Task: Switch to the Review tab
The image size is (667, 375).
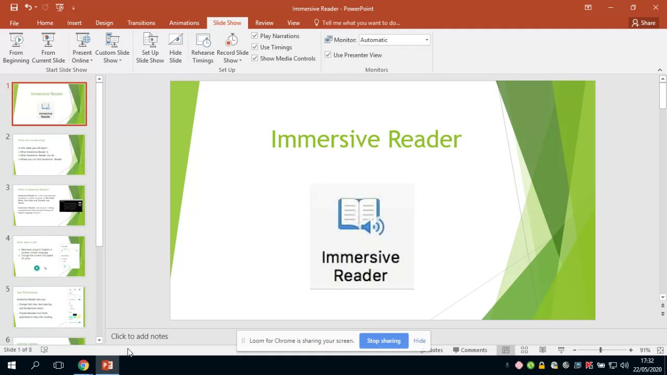Action: point(264,23)
